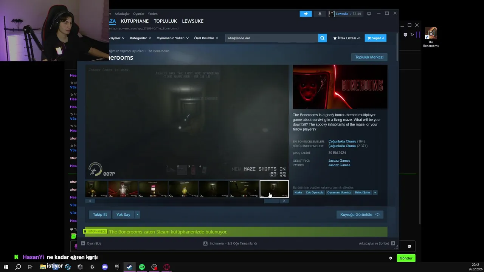The image size is (484, 272).
Task: Expand more tags with plus button
Action: [375, 193]
